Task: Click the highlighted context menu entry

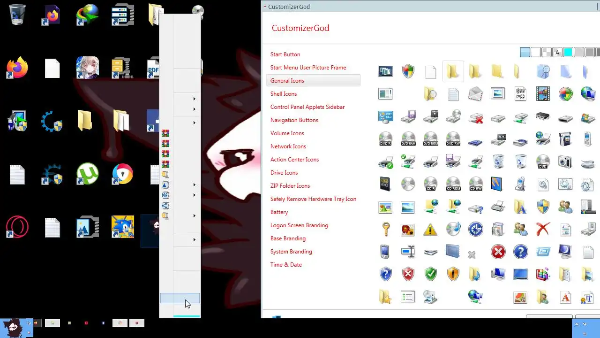Action: [x=180, y=298]
